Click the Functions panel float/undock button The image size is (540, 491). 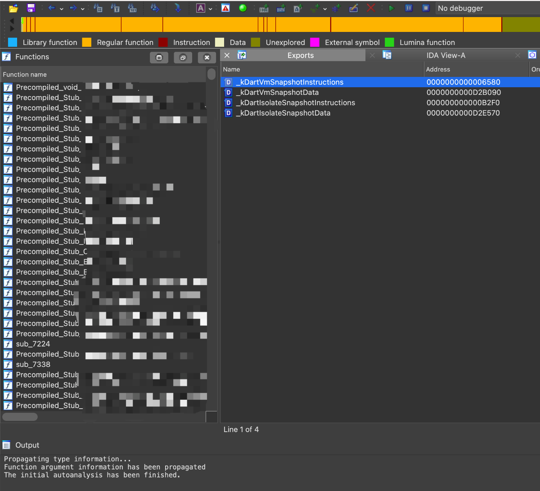[183, 58]
